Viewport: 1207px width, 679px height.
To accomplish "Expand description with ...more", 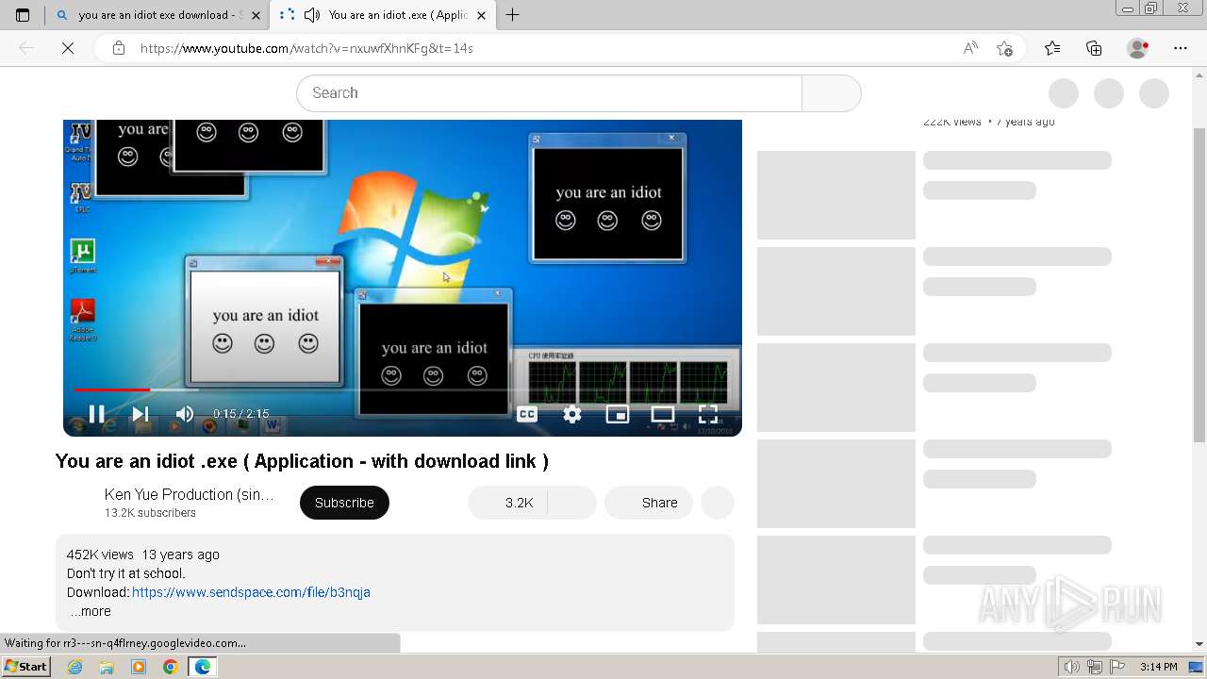I will click(91, 611).
